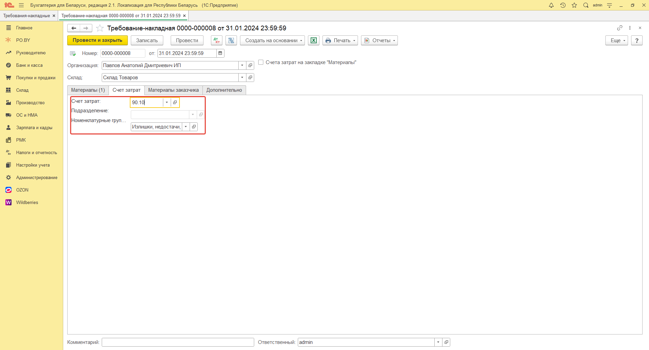The image size is (649, 350).
Task: Open Производство sidebar section
Action: pyautogui.click(x=30, y=103)
